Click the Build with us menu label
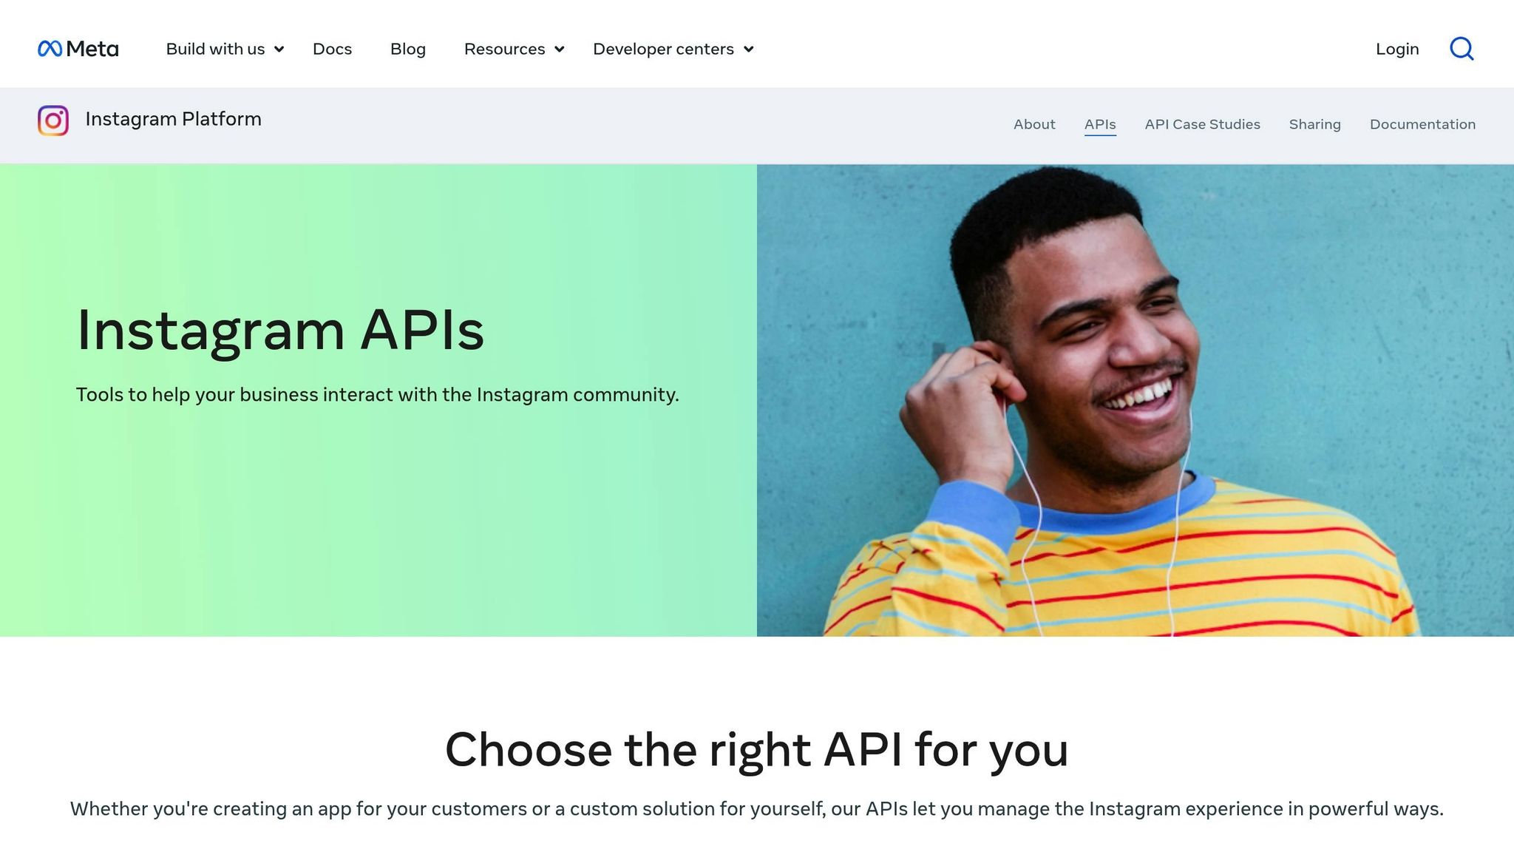 (217, 49)
